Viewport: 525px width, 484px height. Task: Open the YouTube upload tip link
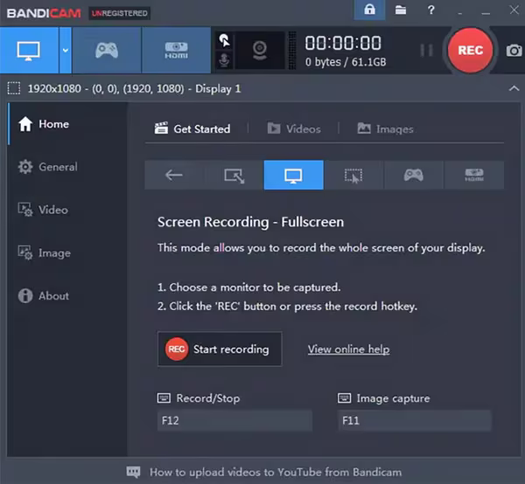276,472
